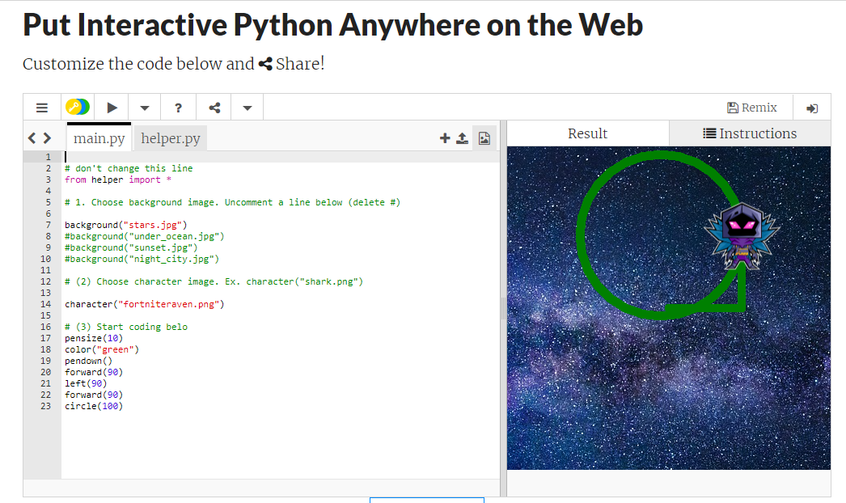Click the pendown() code line
This screenshot has height=503, width=846.
click(88, 361)
